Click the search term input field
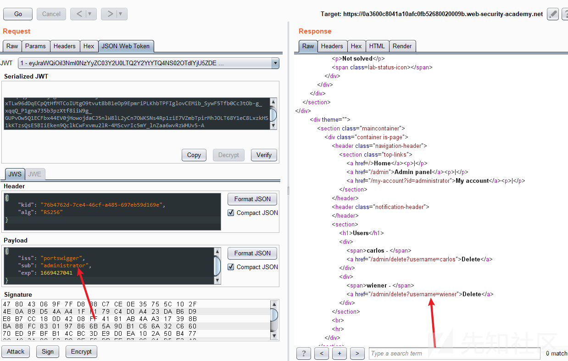The height and width of the screenshot is (361, 568). [454, 353]
